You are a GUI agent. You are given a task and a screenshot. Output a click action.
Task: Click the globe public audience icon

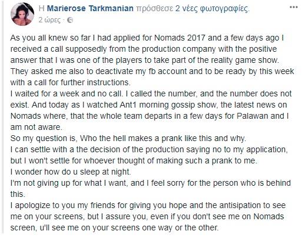(70, 20)
